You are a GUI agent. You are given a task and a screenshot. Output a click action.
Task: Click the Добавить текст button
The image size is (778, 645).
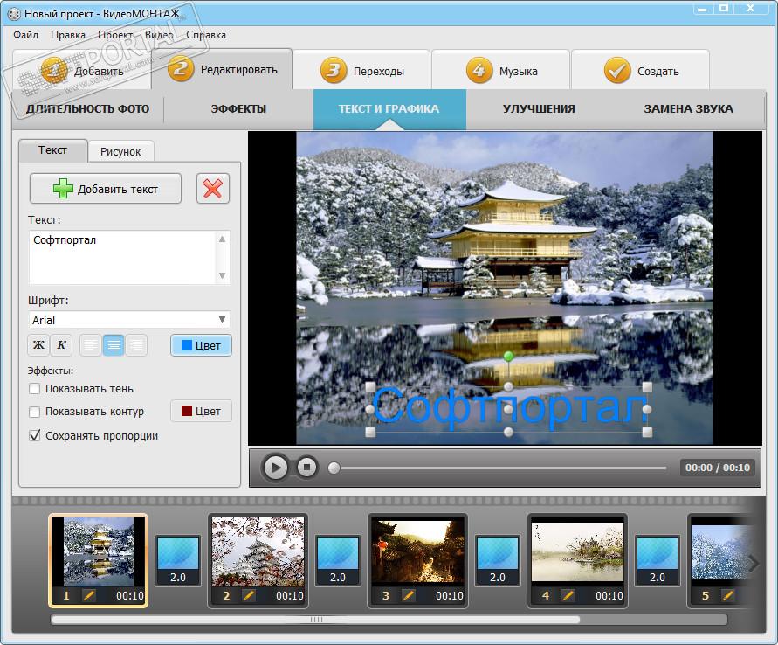105,189
